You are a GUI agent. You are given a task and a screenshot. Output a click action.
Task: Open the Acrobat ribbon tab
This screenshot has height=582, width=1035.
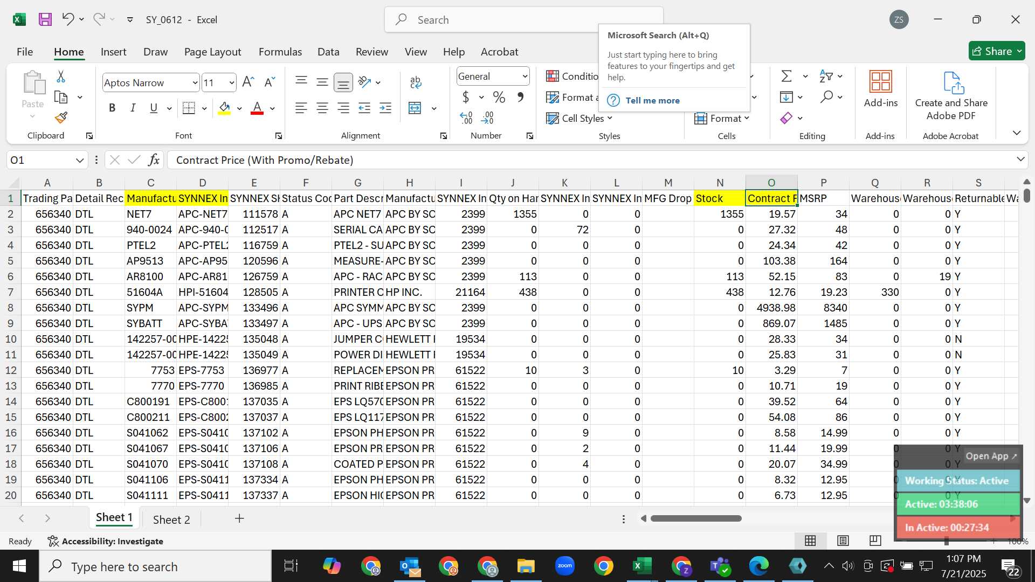(x=499, y=52)
